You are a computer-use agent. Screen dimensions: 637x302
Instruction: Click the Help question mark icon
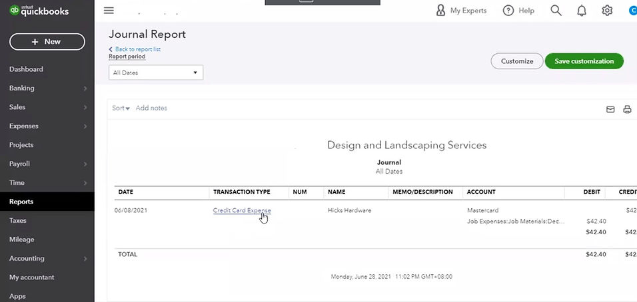pos(508,11)
